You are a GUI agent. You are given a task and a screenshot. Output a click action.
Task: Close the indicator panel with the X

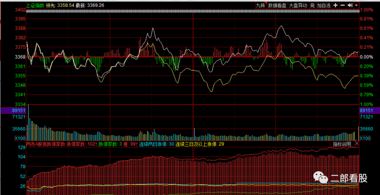coord(357,143)
